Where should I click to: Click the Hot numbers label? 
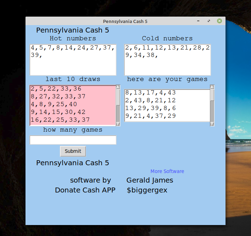coord(73,39)
